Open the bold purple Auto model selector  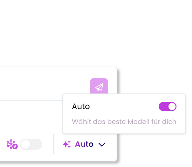[x=84, y=144]
